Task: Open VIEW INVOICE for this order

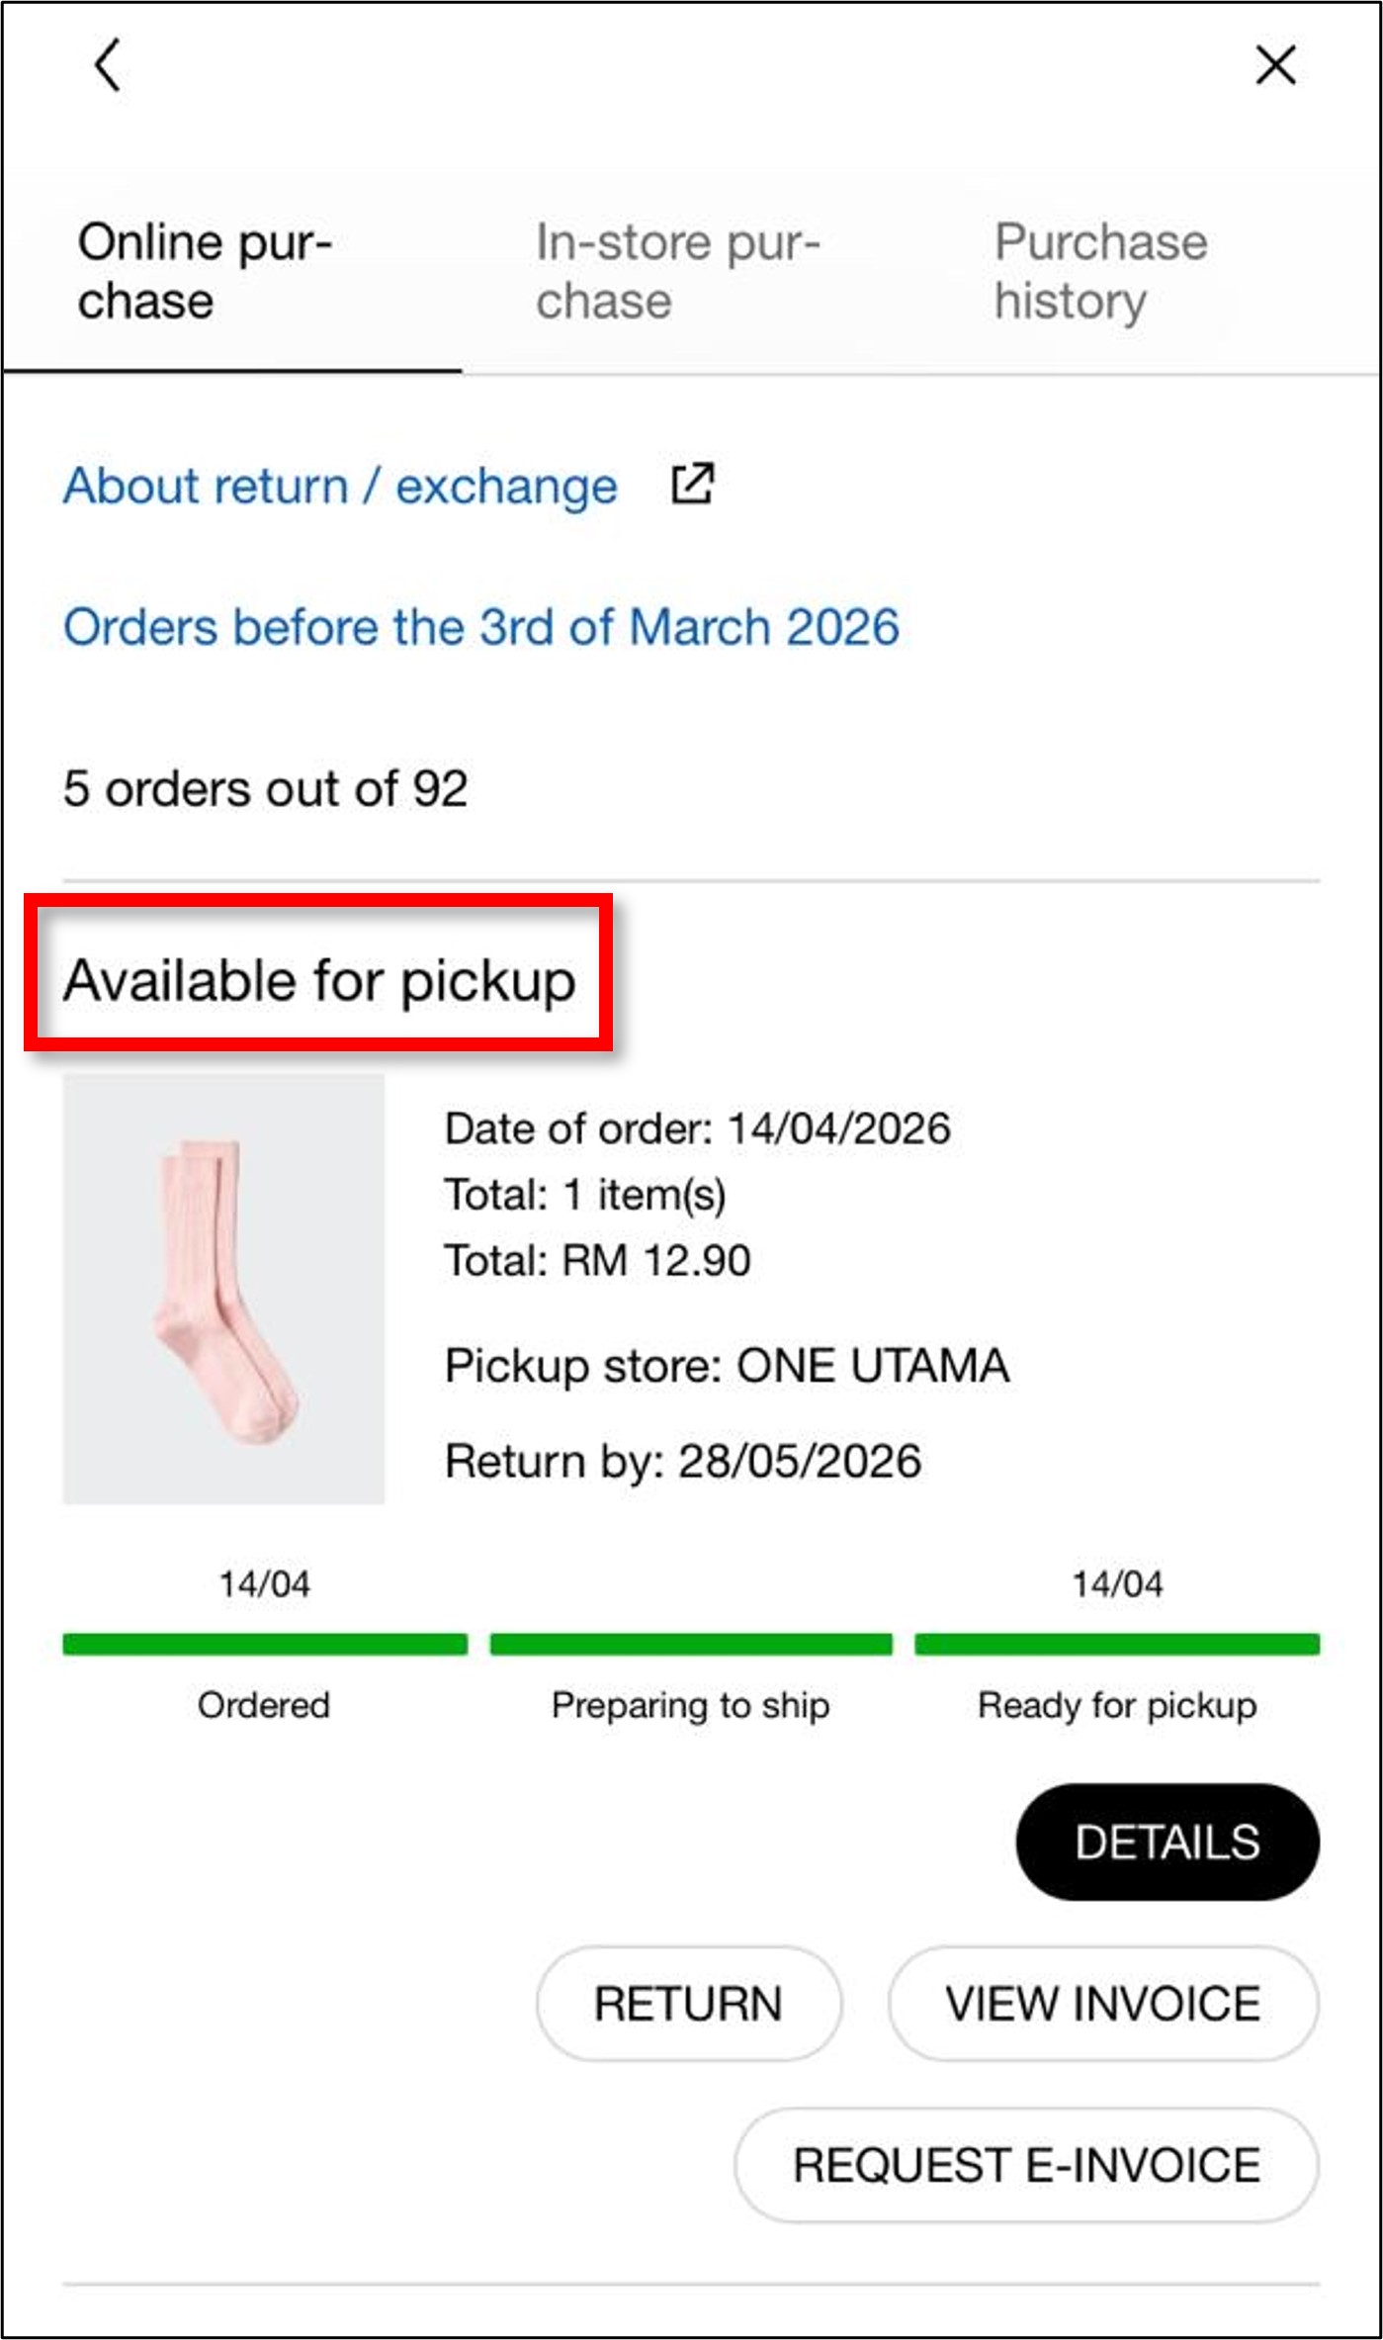Action: [1102, 2005]
